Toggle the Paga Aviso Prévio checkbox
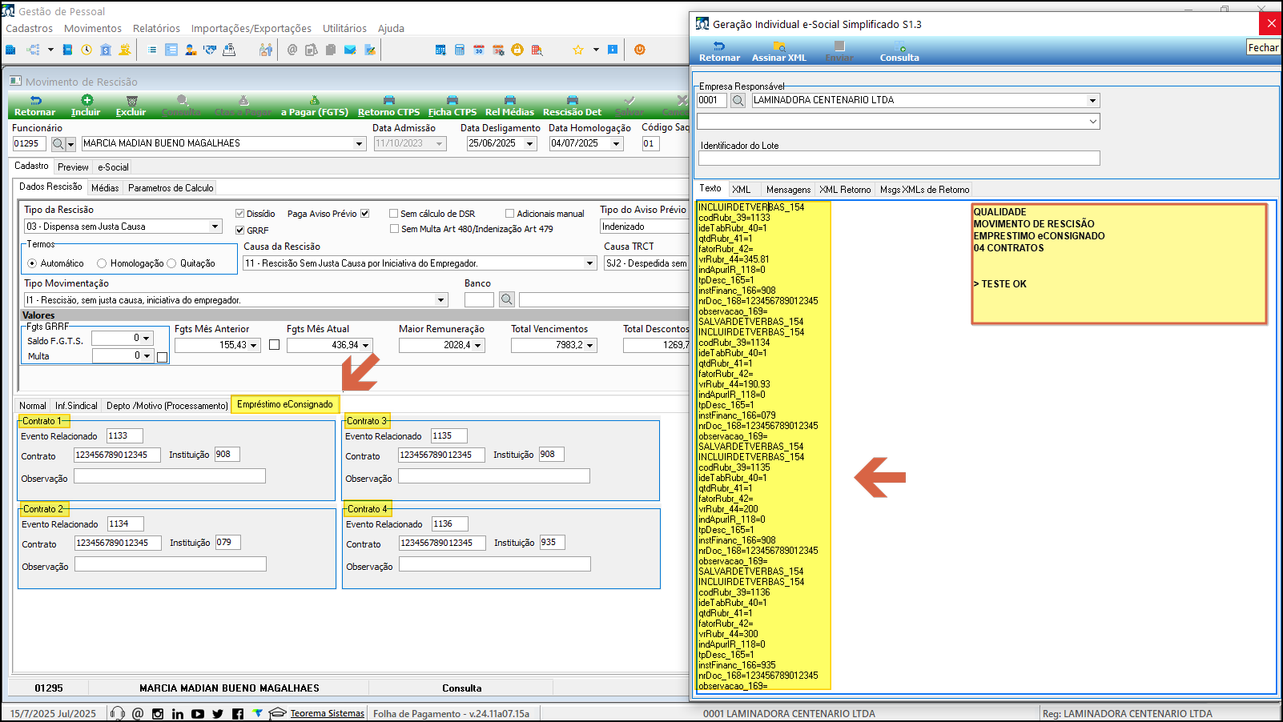The height and width of the screenshot is (722, 1283). (x=364, y=214)
